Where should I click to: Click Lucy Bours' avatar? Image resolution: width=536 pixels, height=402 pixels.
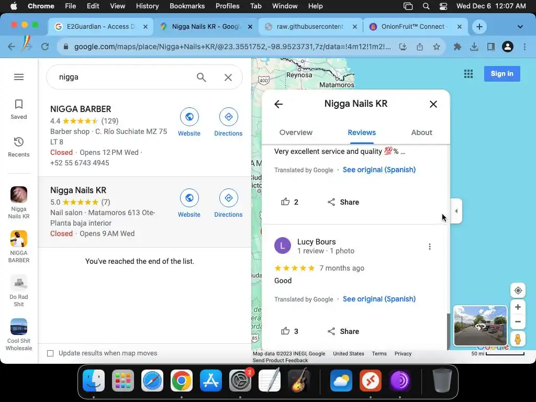coord(282,245)
